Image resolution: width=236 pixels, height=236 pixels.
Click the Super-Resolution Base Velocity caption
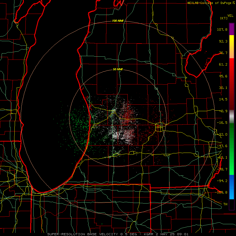pyautogui.click(x=118, y=234)
